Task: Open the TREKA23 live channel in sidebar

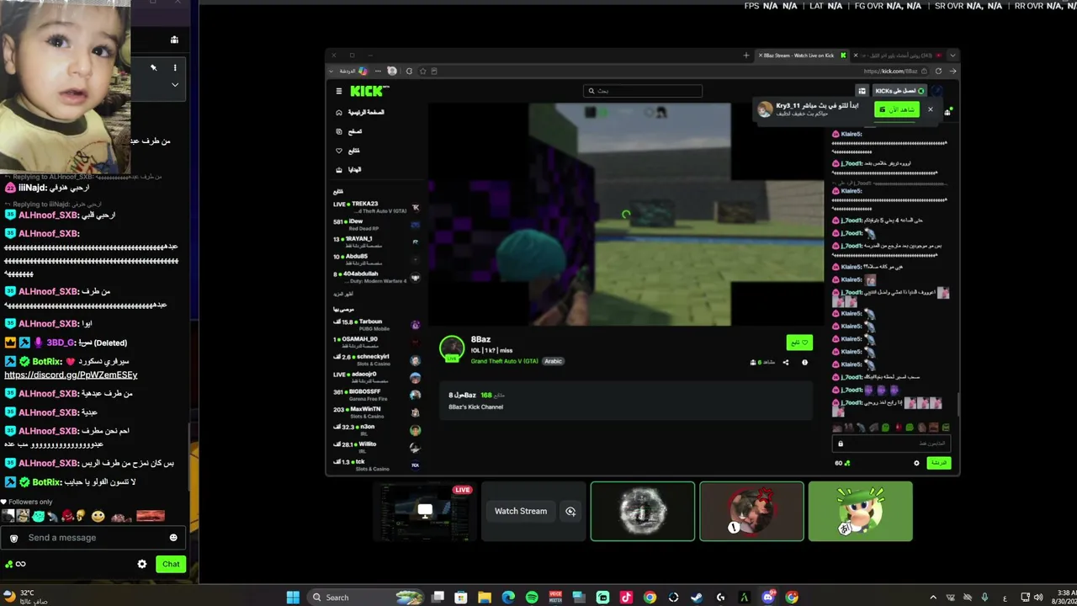Action: pyautogui.click(x=376, y=206)
